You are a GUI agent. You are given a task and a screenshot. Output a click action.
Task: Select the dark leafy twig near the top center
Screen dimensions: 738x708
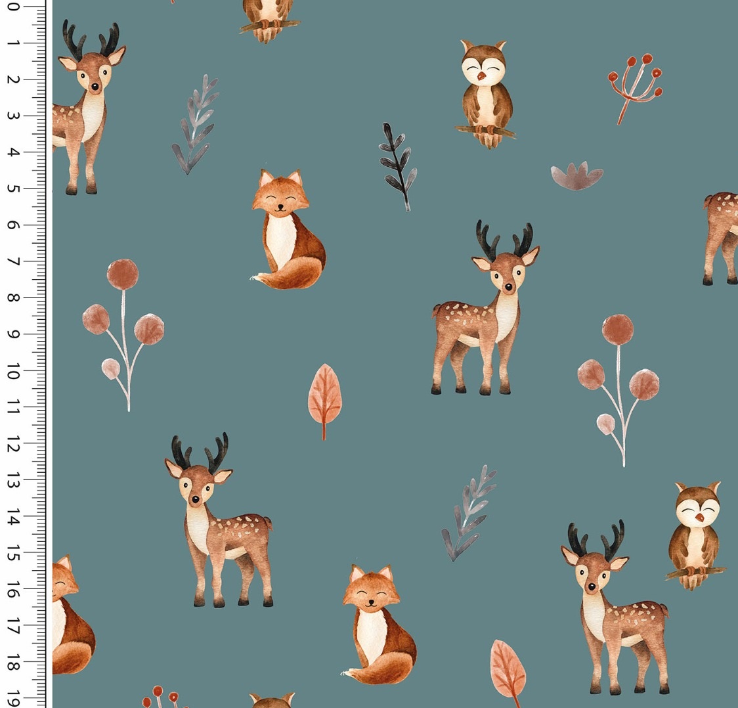coord(398,166)
